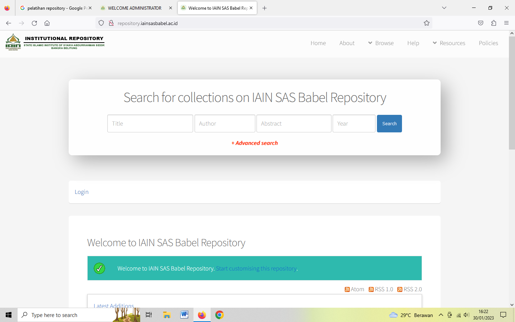Click the address bar URL
515x322 pixels.
[148, 23]
